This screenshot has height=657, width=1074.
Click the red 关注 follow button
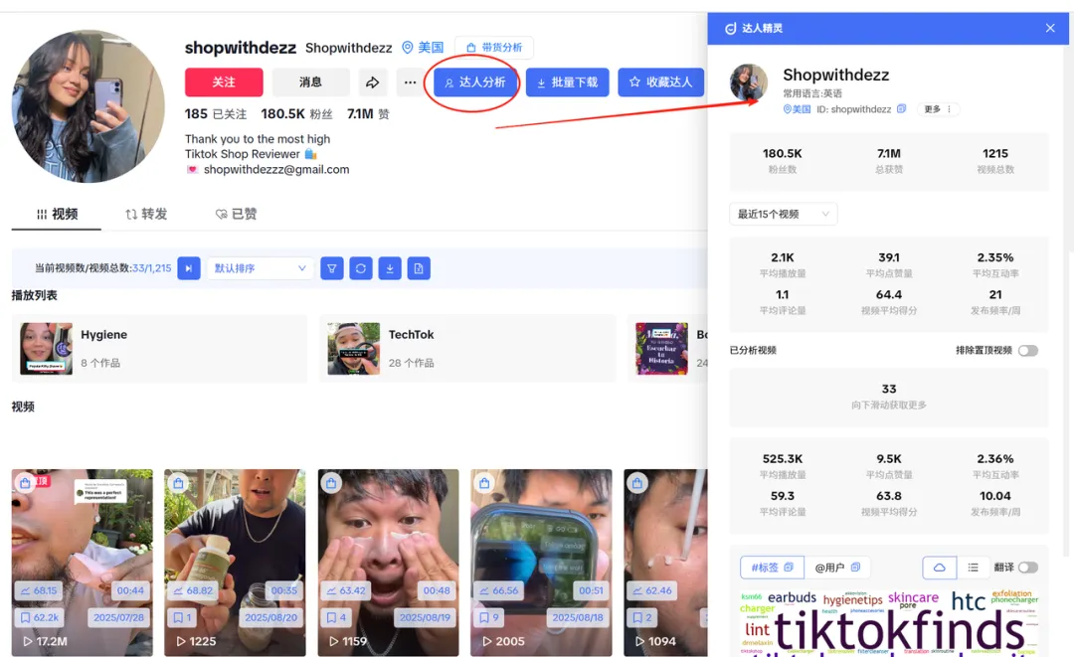[x=224, y=82]
